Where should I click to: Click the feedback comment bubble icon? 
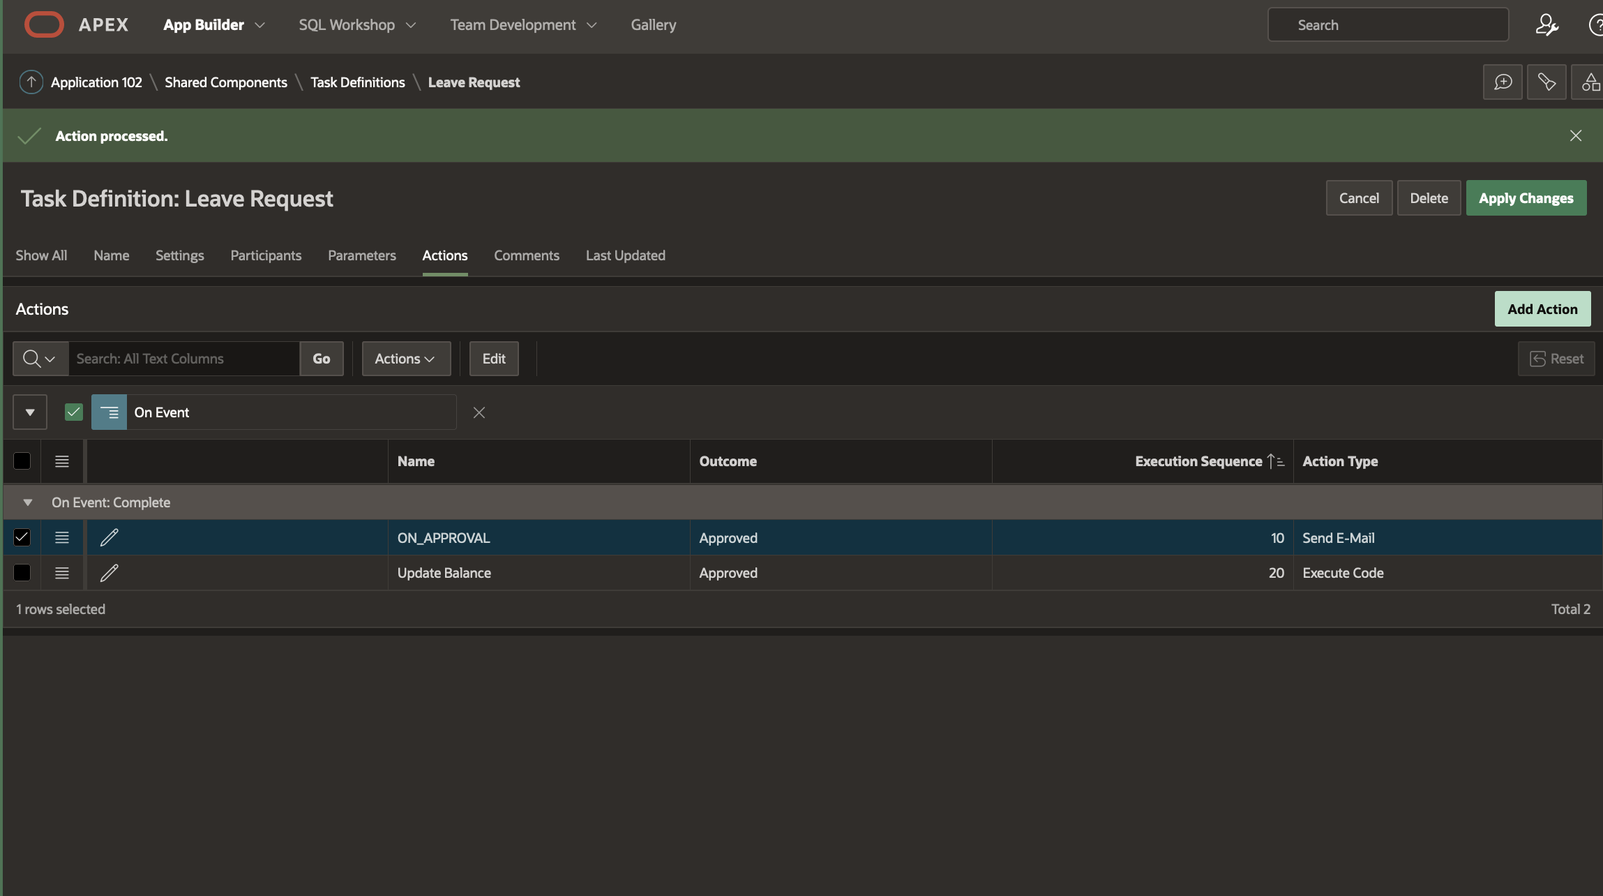click(1503, 82)
